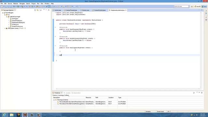
Task: Click the Save toolbar icon
Action: point(6,6)
